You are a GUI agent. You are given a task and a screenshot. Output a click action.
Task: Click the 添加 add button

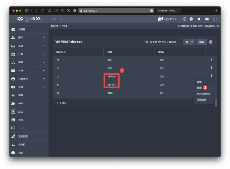202,42
